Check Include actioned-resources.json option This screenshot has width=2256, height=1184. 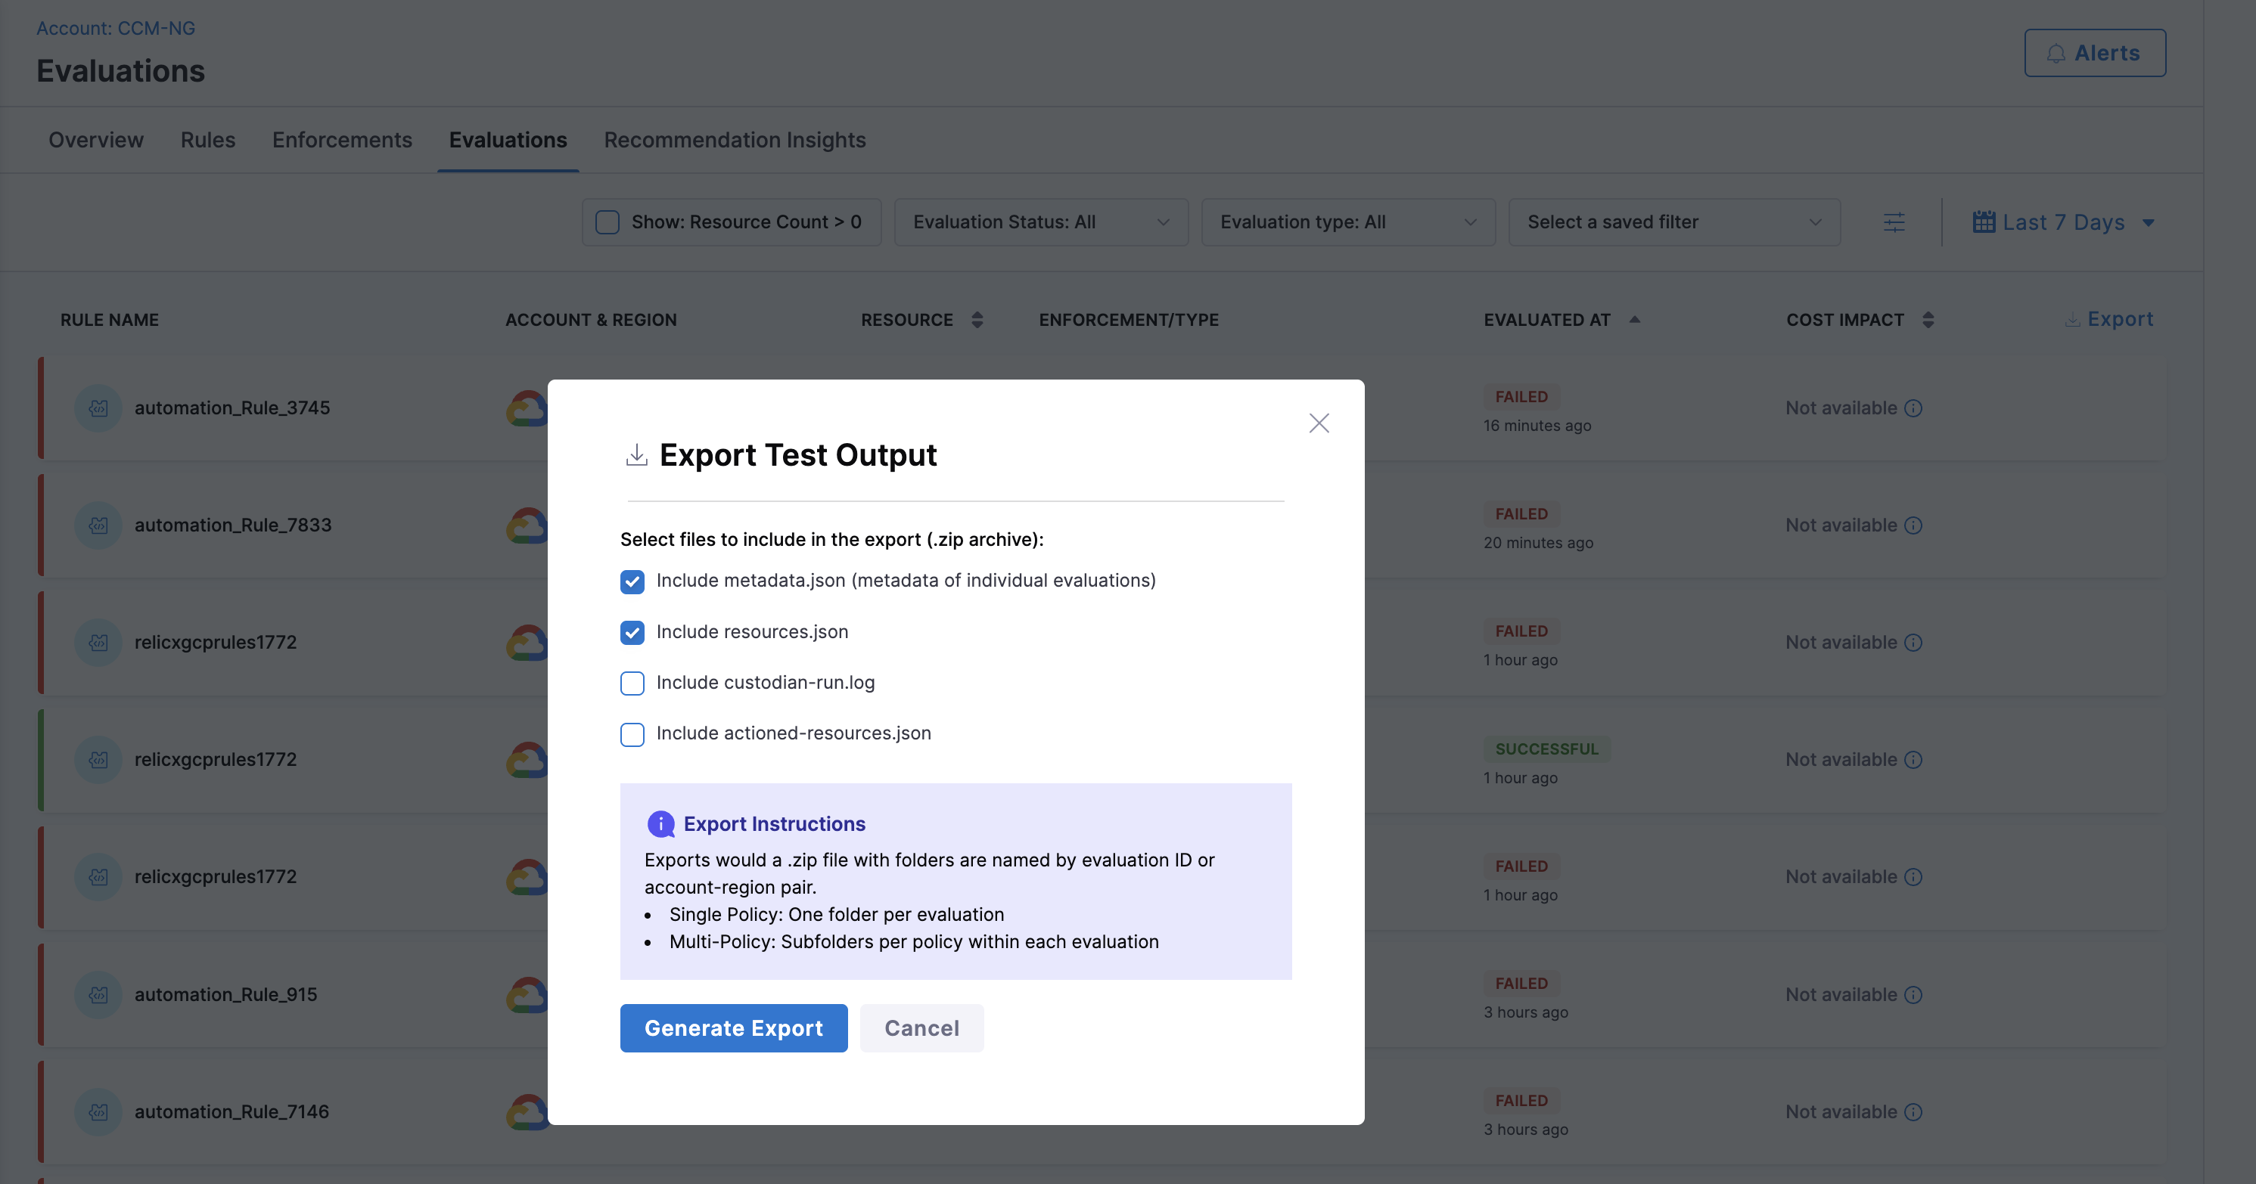(632, 734)
